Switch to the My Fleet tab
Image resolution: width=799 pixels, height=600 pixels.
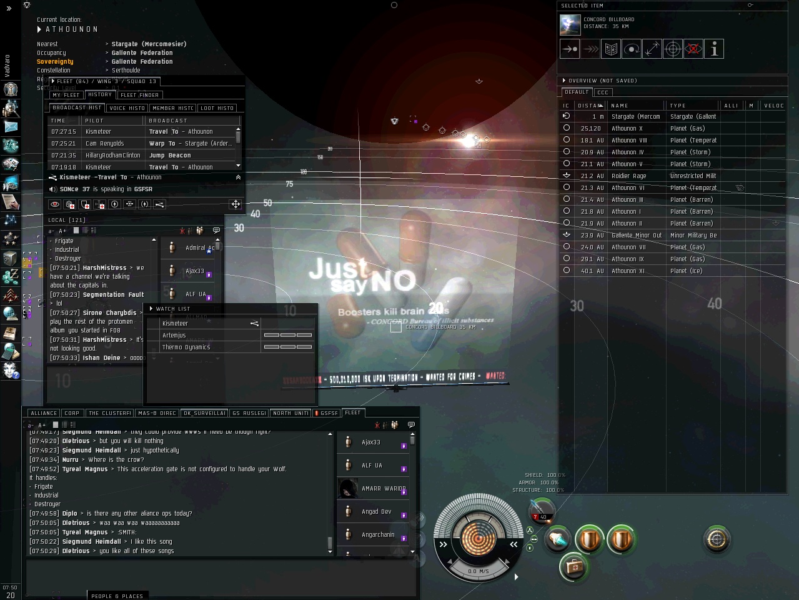pos(66,95)
